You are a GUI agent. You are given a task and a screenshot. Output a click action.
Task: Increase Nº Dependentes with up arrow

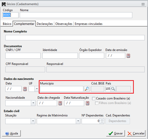[x=102, y=120]
